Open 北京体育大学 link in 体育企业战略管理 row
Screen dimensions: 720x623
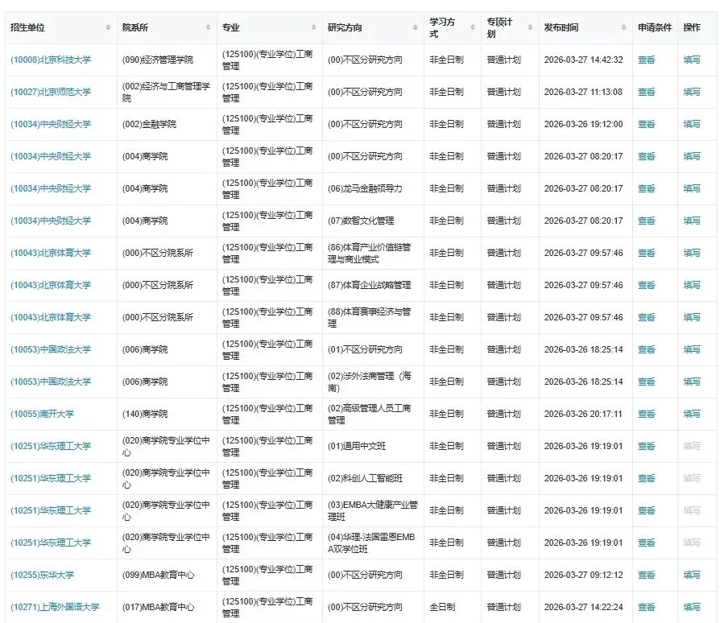coord(51,285)
